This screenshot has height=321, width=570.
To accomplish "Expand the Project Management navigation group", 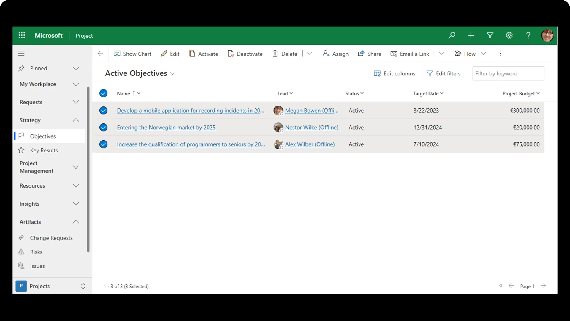I will coord(76,167).
